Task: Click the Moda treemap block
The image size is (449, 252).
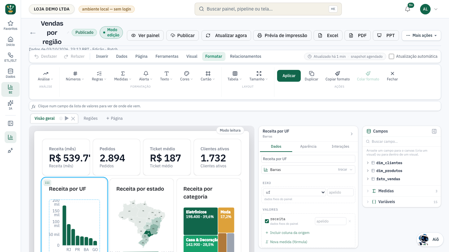Action: click(x=226, y=220)
